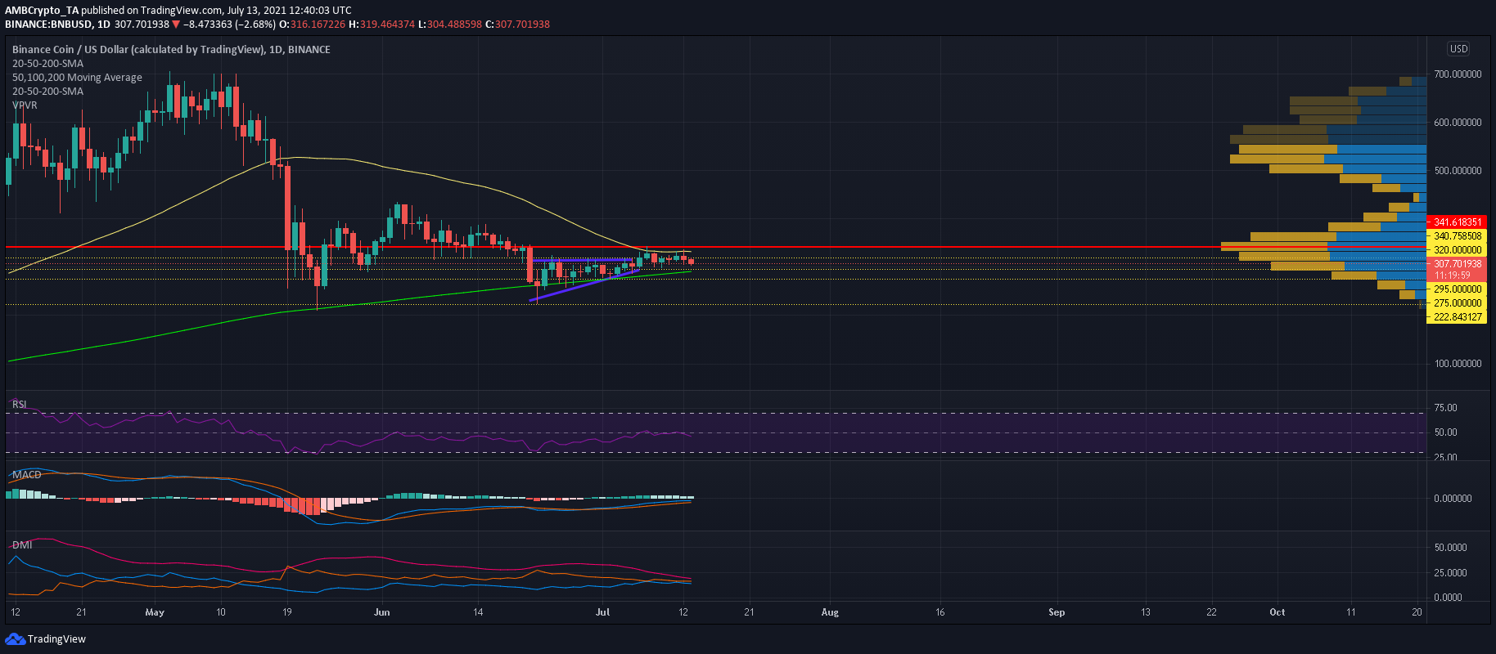Select the 50,100,200 Moving Average label
This screenshot has width=1496, height=654.
[77, 77]
